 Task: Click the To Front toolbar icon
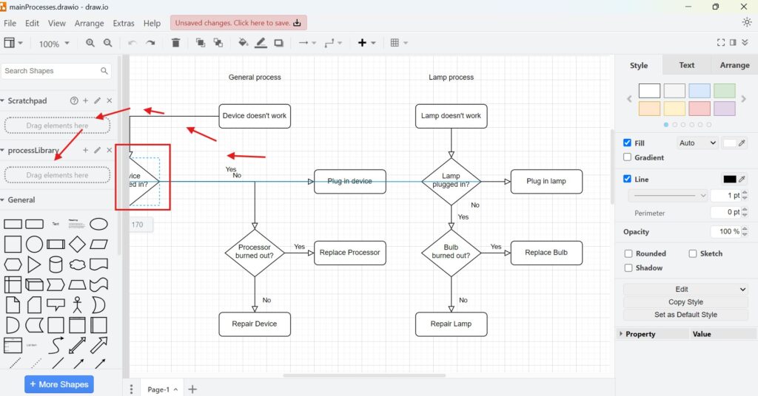click(x=201, y=44)
